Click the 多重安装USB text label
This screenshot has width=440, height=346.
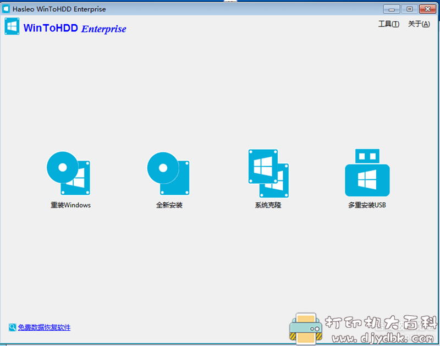[x=367, y=205]
